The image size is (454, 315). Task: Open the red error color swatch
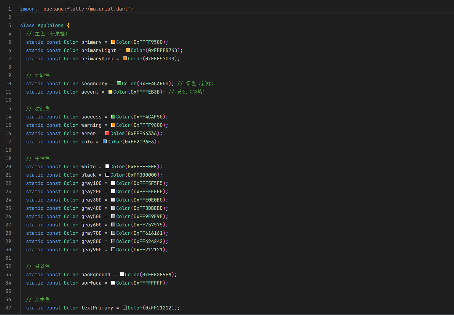pyautogui.click(x=107, y=133)
